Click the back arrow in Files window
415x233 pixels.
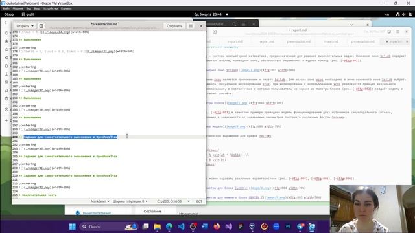pos(6,23)
